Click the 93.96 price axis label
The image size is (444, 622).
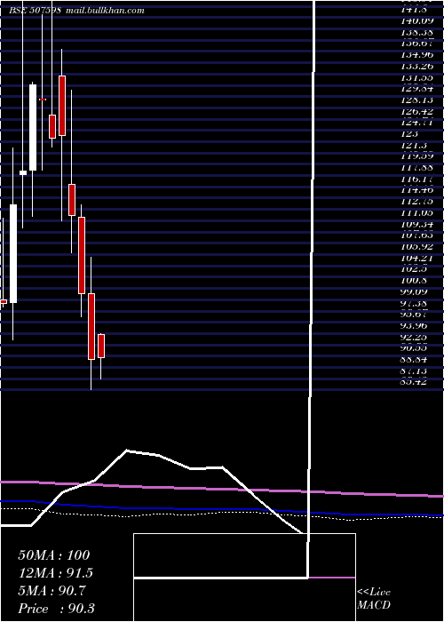click(x=414, y=326)
